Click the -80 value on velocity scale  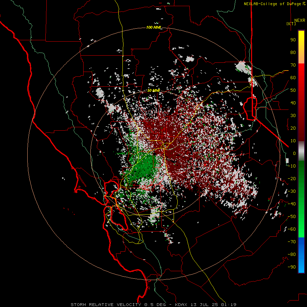click(292, 254)
